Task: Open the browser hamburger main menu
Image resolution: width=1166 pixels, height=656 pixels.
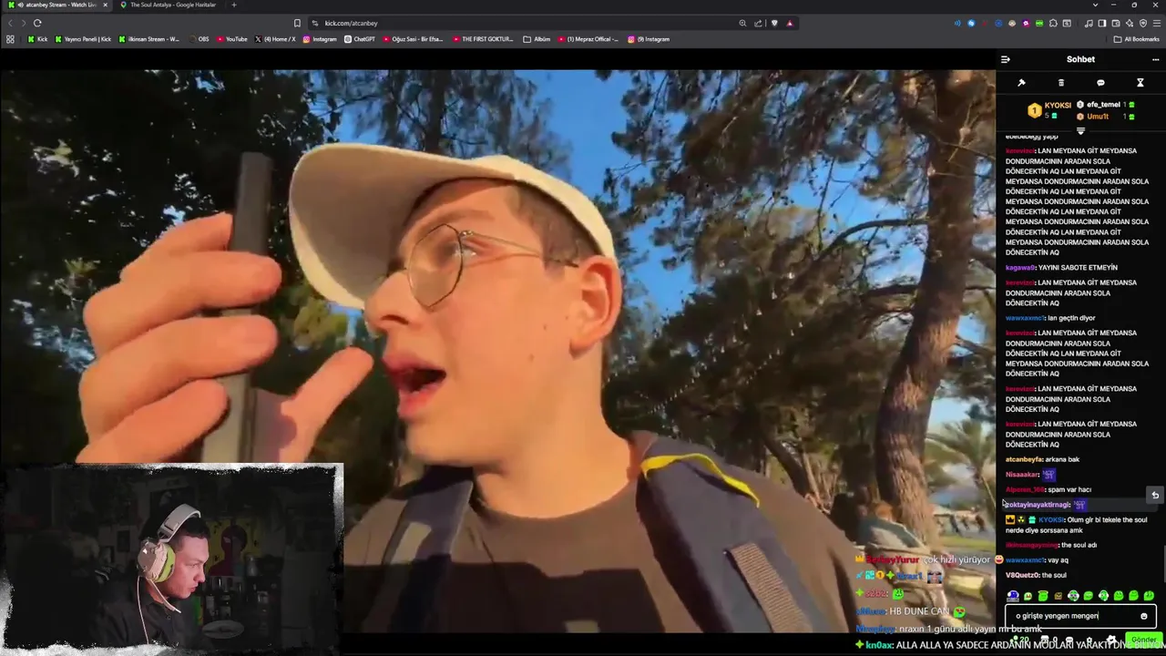Action: pos(1156,23)
